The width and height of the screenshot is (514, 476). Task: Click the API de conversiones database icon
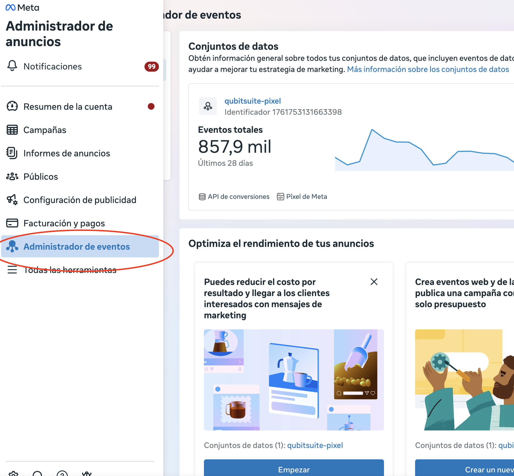[x=202, y=197]
